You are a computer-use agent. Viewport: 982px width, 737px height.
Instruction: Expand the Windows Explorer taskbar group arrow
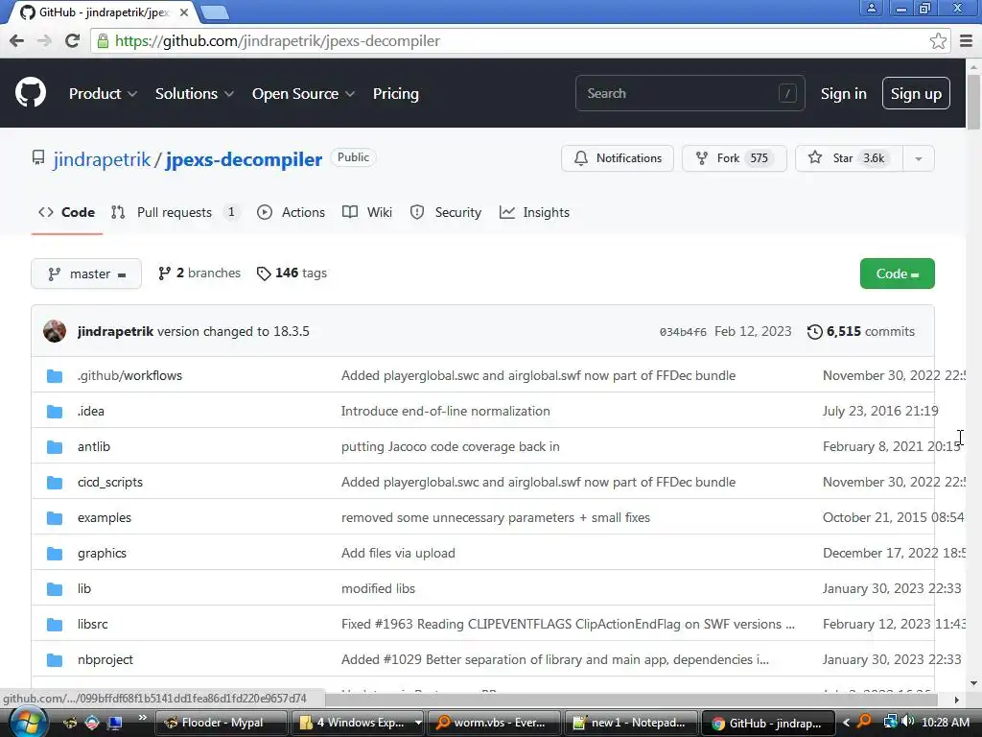click(x=418, y=723)
